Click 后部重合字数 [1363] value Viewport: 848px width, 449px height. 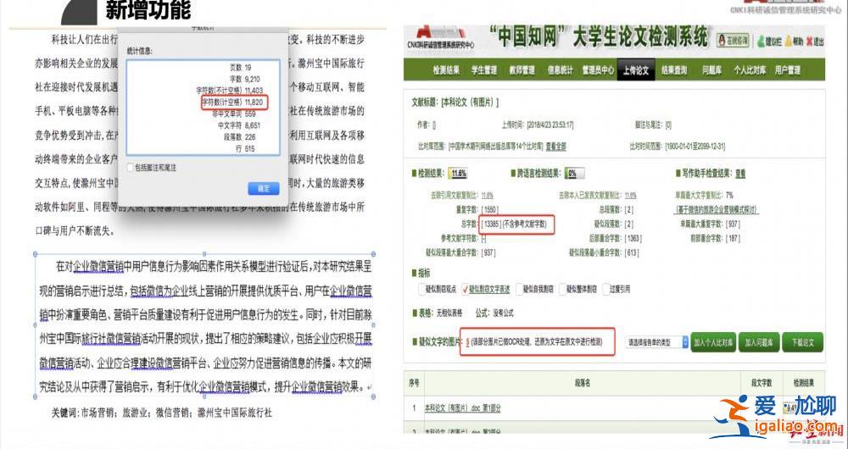633,238
